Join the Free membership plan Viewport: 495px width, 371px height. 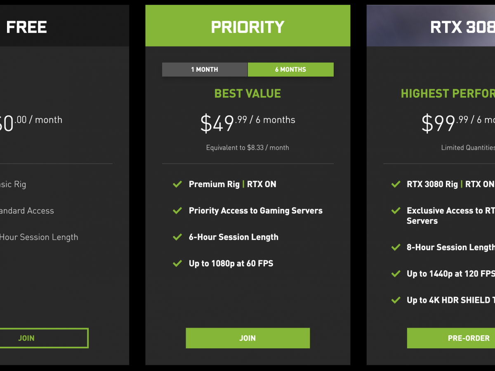click(x=26, y=338)
